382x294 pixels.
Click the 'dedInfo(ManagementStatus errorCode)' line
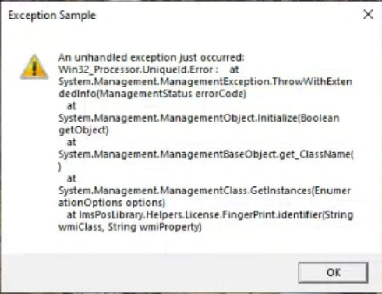(x=152, y=94)
